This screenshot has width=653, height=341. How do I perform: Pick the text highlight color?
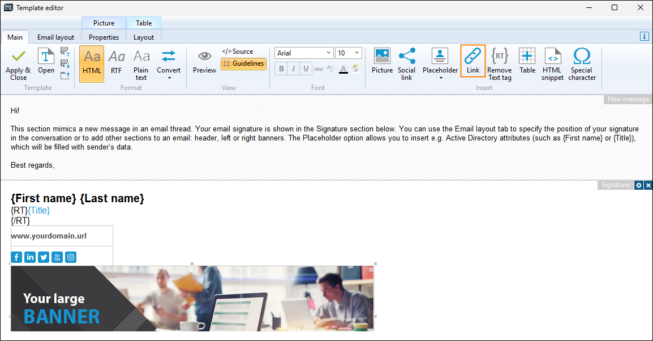[356, 69]
